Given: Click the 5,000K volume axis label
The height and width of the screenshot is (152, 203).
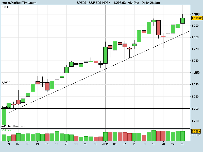Looking at the screenshot, I should click(196, 135).
